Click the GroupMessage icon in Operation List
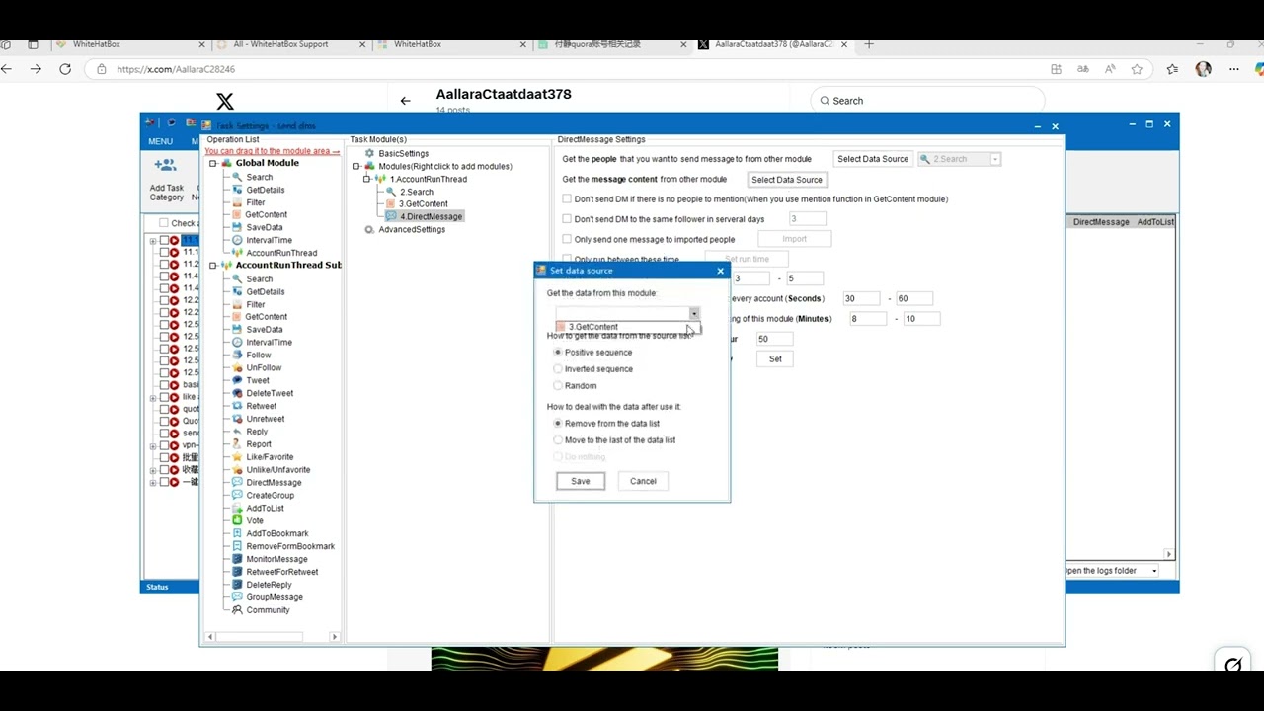Image resolution: width=1264 pixels, height=711 pixels. click(x=237, y=597)
